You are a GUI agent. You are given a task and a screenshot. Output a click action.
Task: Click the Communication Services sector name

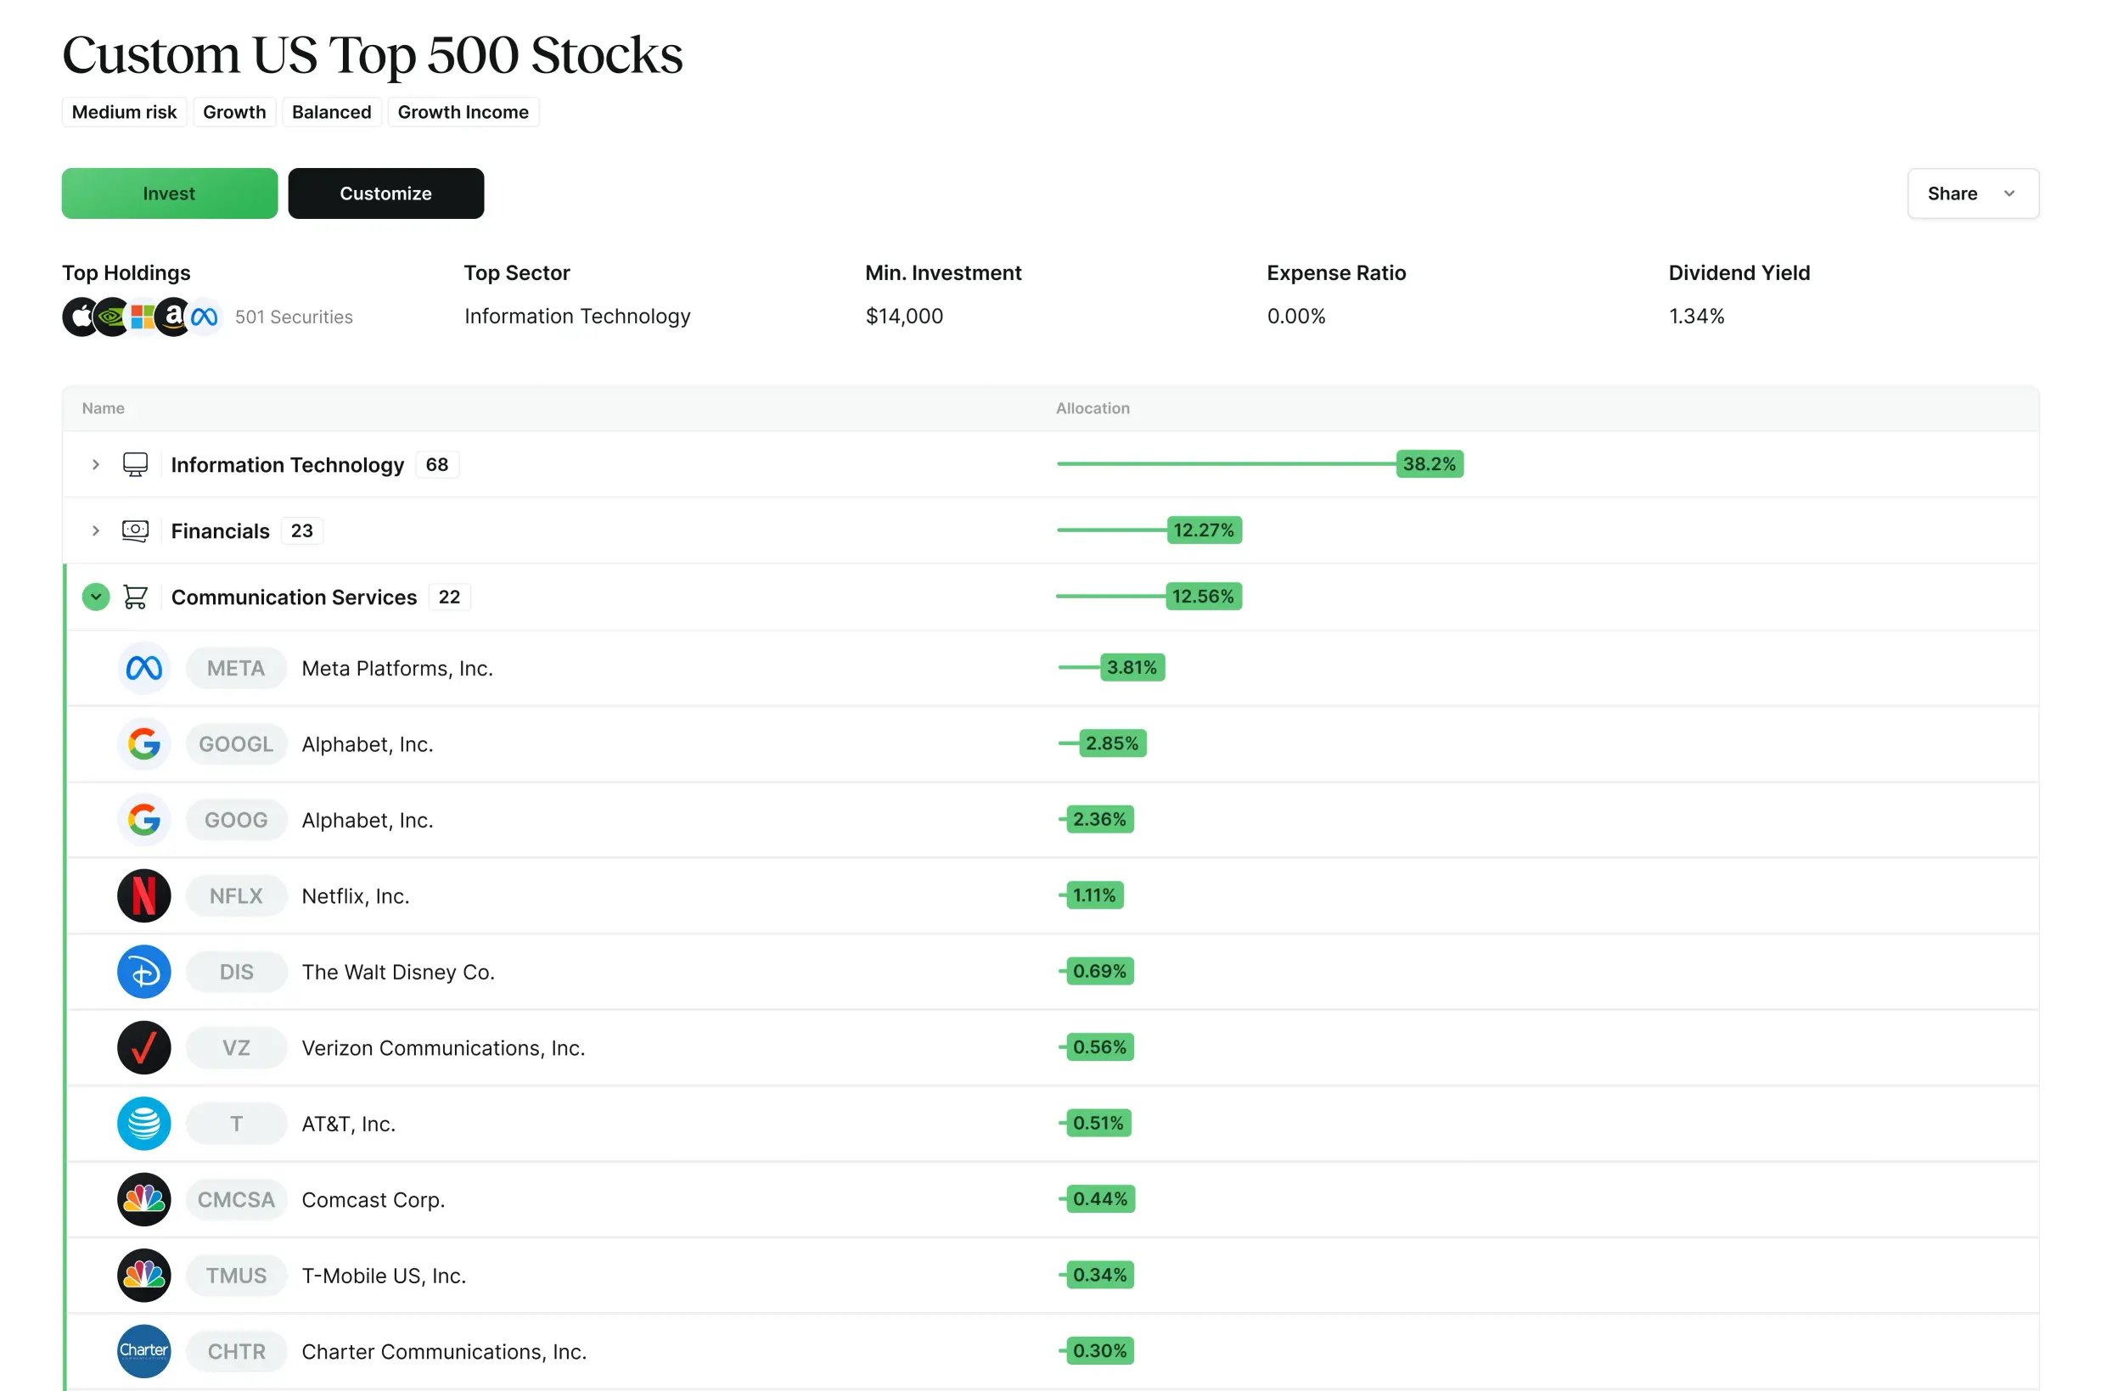[x=294, y=597]
